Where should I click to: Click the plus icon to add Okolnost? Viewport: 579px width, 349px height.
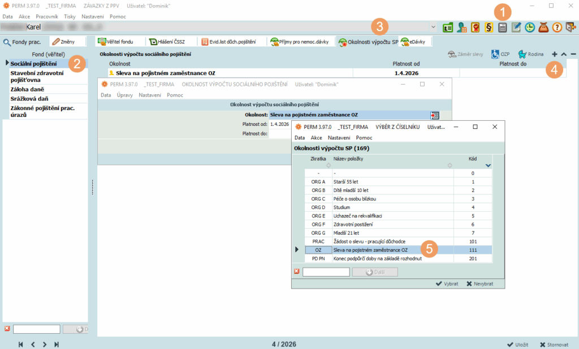tap(555, 54)
